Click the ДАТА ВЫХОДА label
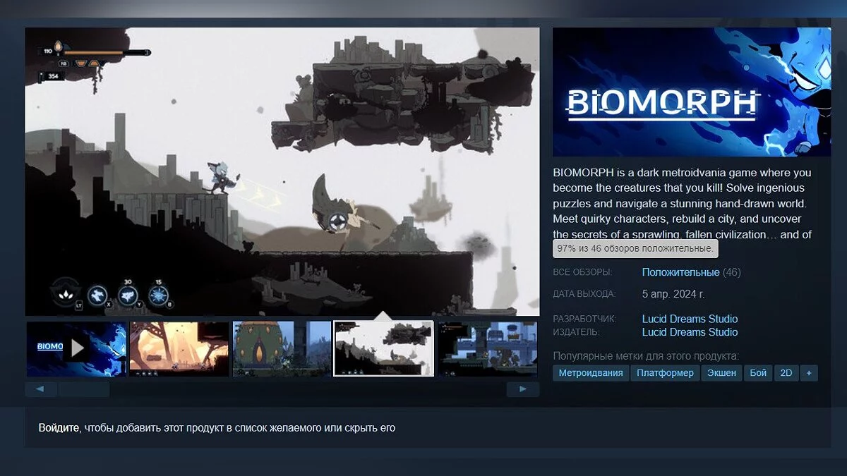847x476 pixels. 584,293
